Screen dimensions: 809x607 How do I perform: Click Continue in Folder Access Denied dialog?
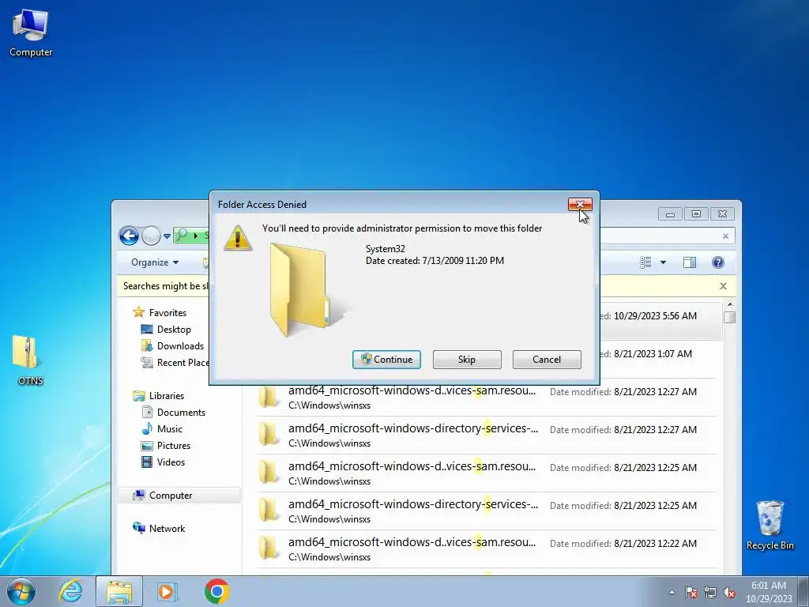pos(386,360)
